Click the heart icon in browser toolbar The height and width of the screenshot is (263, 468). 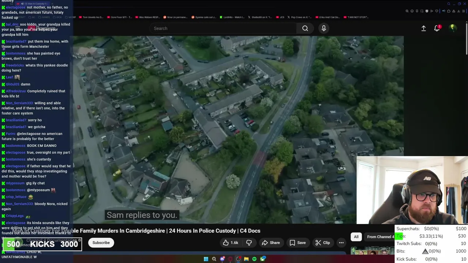pos(437,11)
